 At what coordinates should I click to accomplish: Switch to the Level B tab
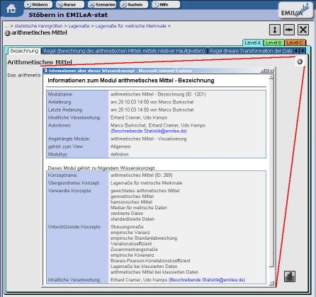point(273,42)
